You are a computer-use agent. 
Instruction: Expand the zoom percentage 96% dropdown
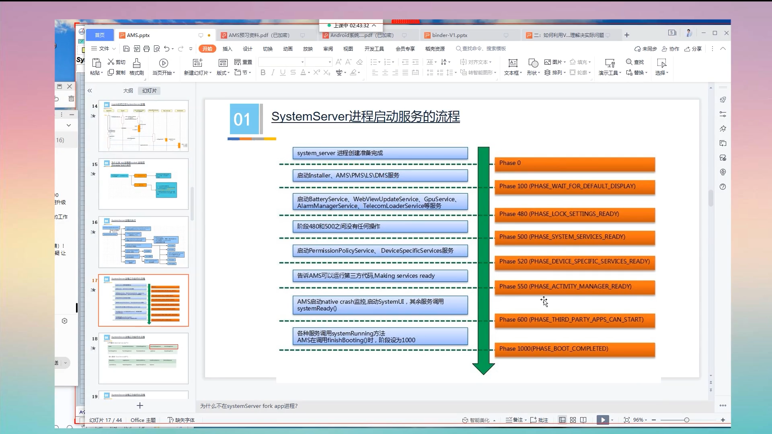[x=641, y=420]
